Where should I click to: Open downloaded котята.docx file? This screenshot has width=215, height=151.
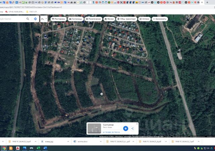pos(81,142)
